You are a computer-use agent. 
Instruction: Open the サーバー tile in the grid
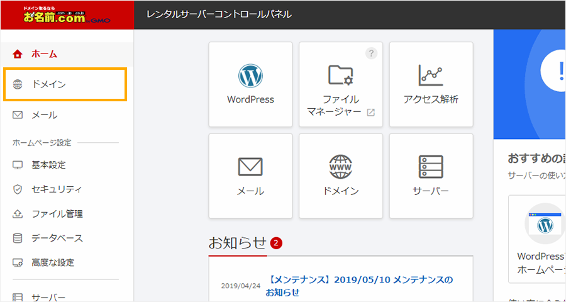pyautogui.click(x=431, y=176)
